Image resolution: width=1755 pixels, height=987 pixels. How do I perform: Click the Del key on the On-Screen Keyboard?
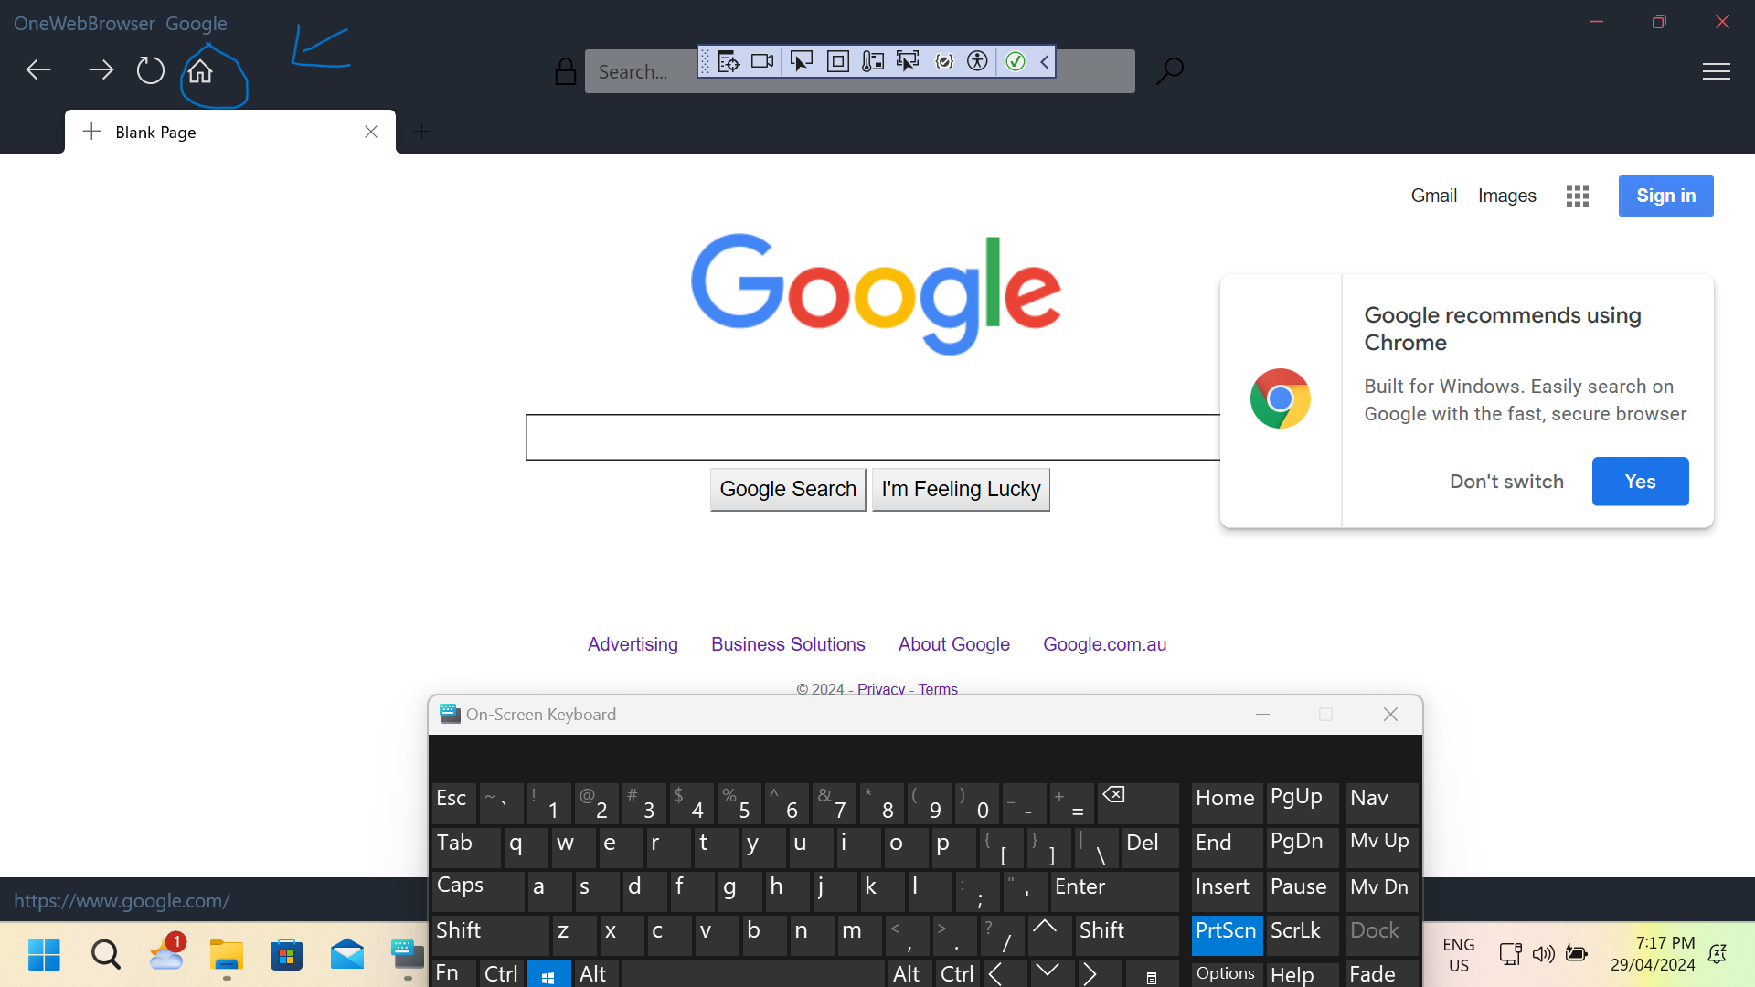tap(1150, 846)
